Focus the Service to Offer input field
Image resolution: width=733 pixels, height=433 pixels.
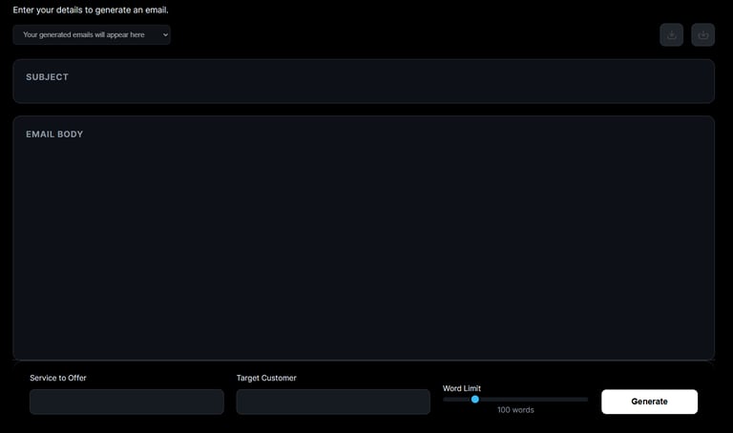127,402
